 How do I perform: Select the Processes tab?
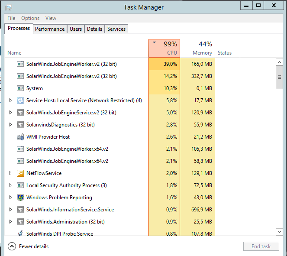(19, 29)
